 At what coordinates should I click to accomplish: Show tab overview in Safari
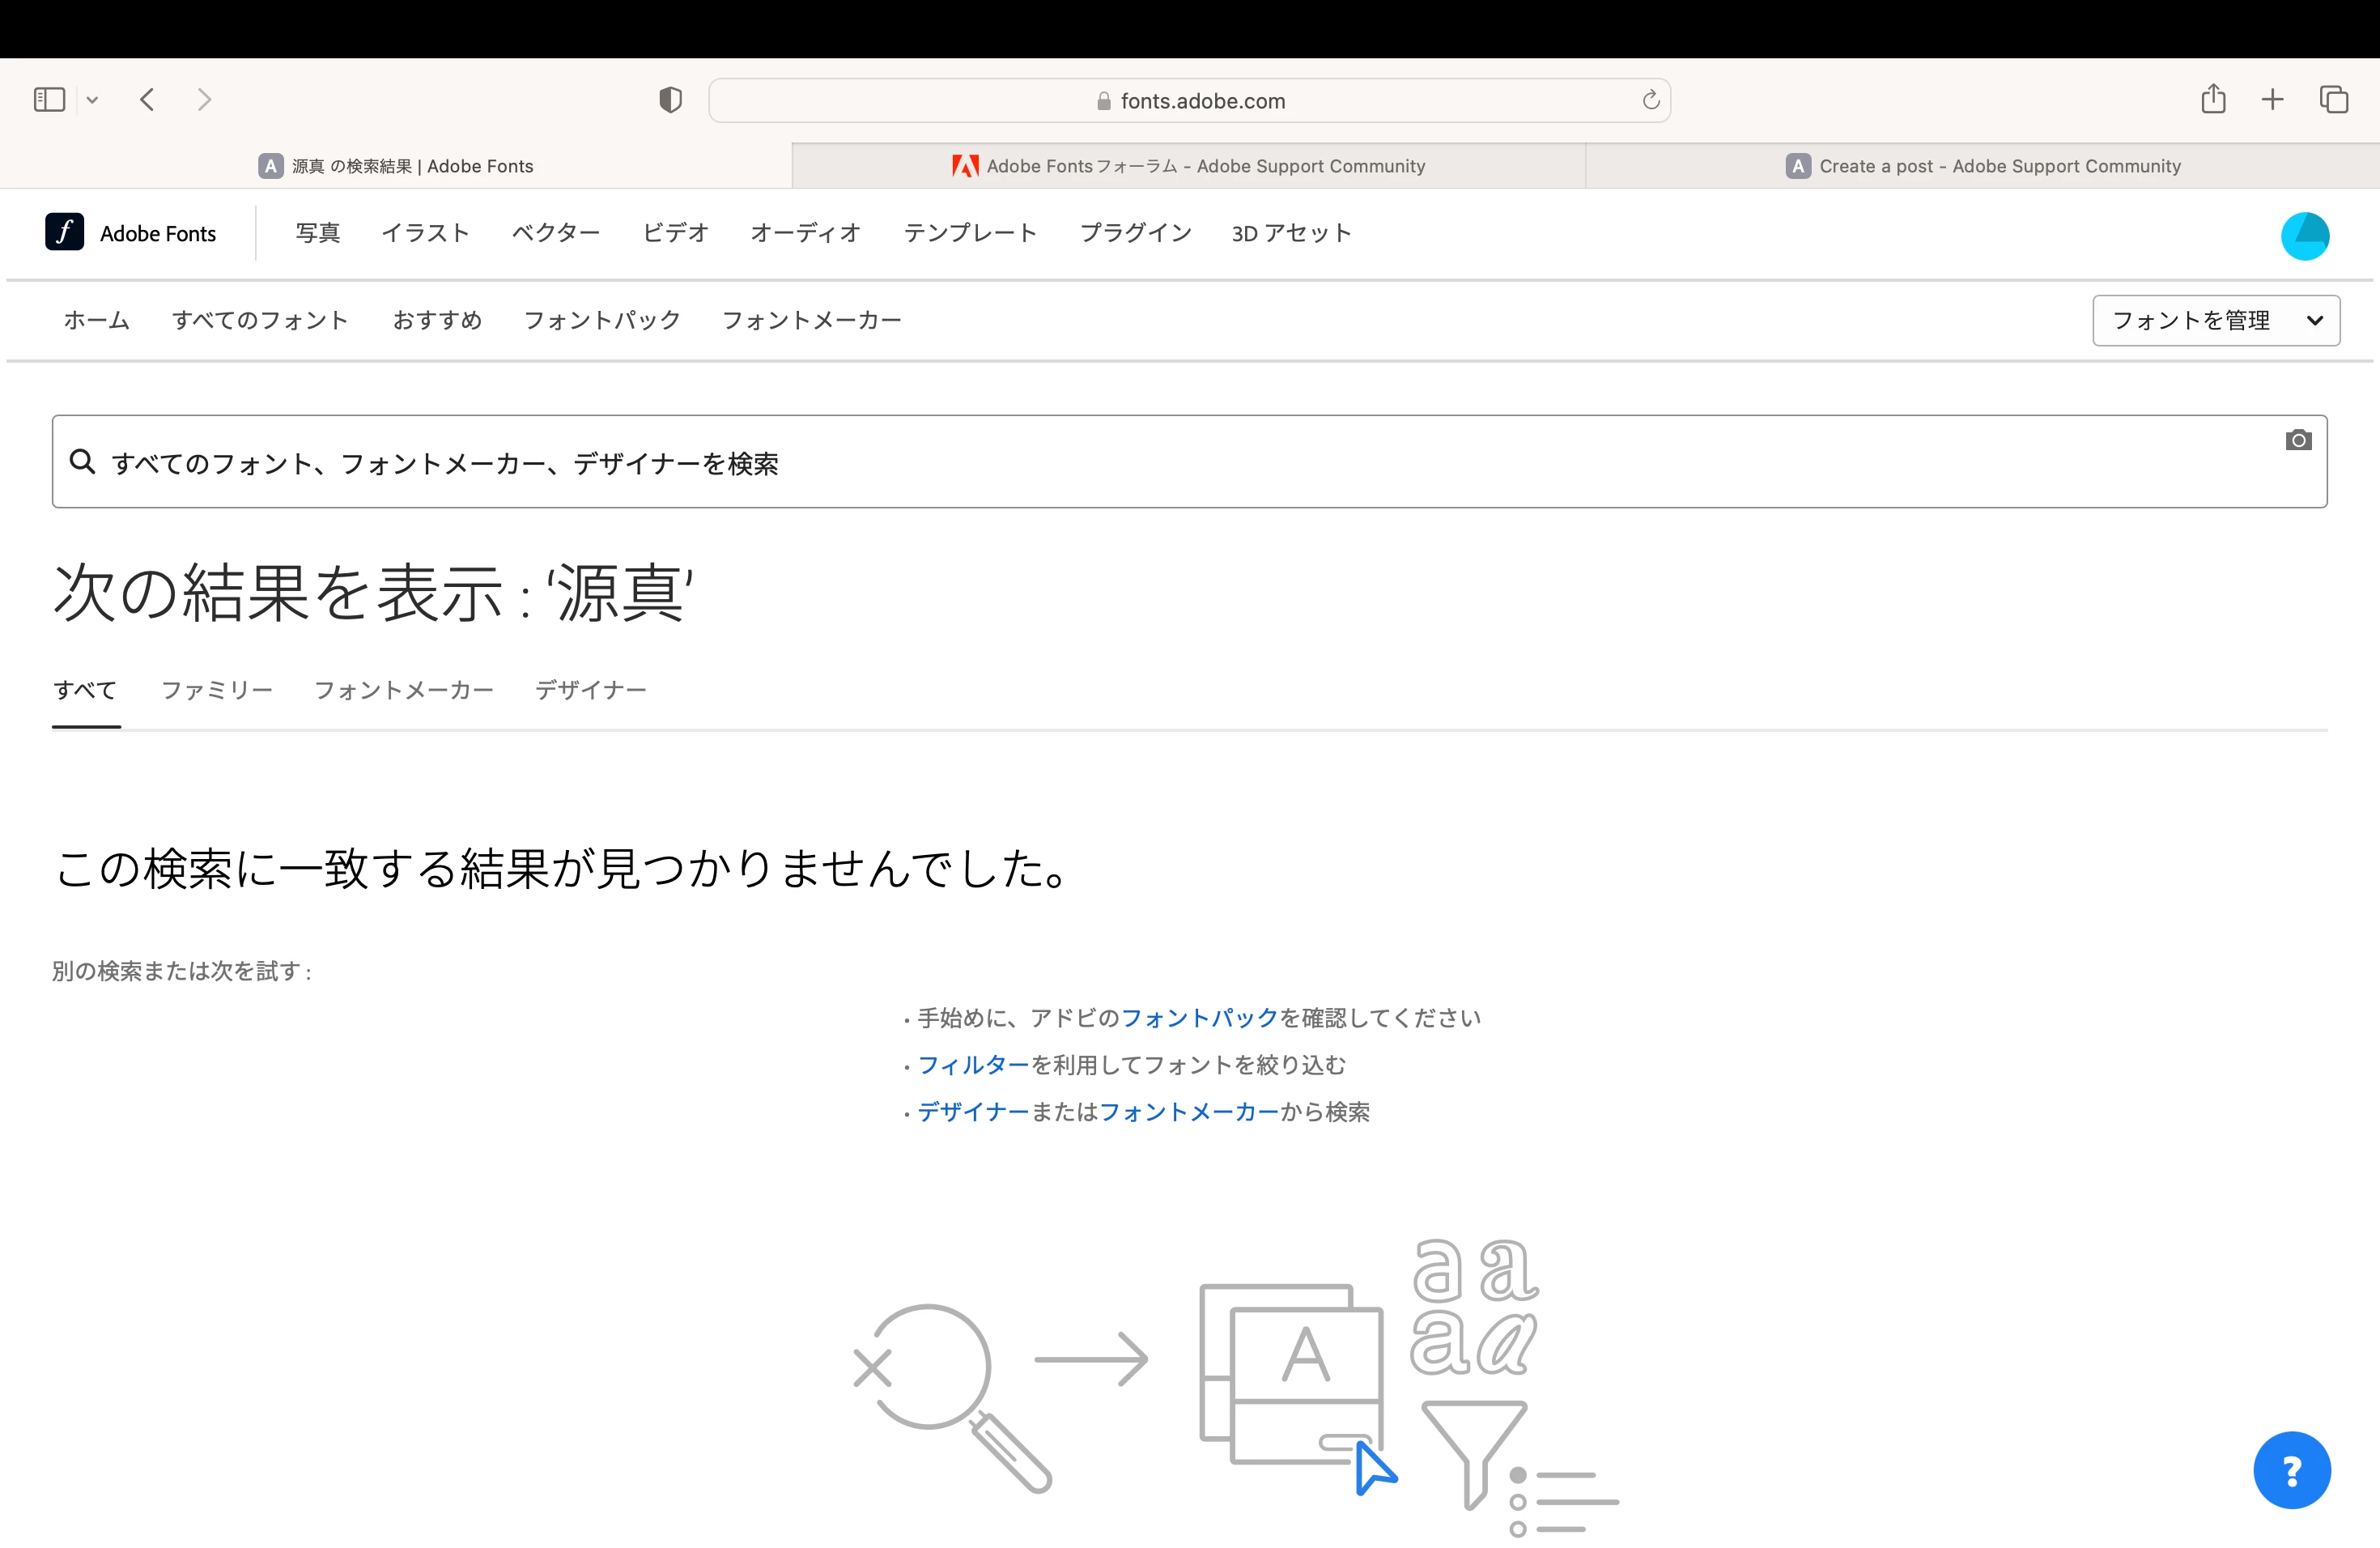pyautogui.click(x=2333, y=99)
